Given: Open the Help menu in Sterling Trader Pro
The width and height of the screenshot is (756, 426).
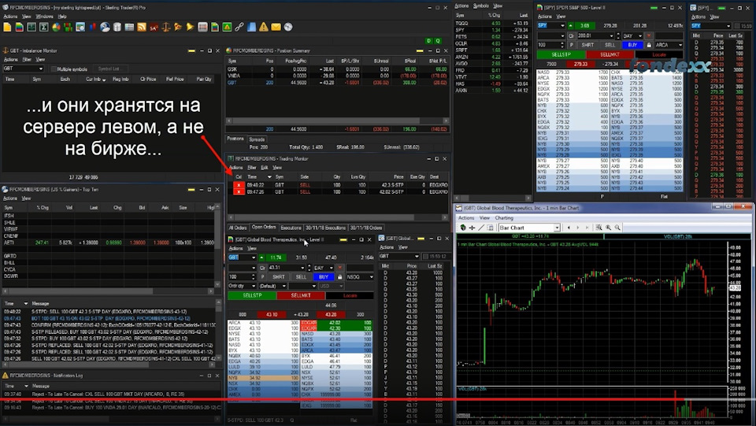Looking at the screenshot, I should (62, 17).
